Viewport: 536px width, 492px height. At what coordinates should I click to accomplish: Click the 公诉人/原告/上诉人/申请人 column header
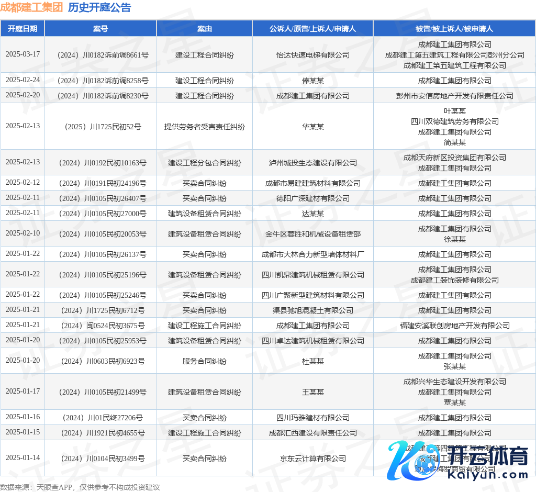click(x=312, y=29)
